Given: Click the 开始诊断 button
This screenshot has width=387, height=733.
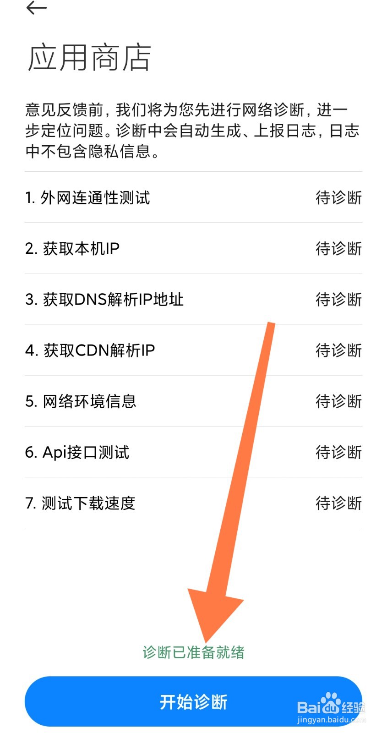Looking at the screenshot, I should tap(193, 701).
